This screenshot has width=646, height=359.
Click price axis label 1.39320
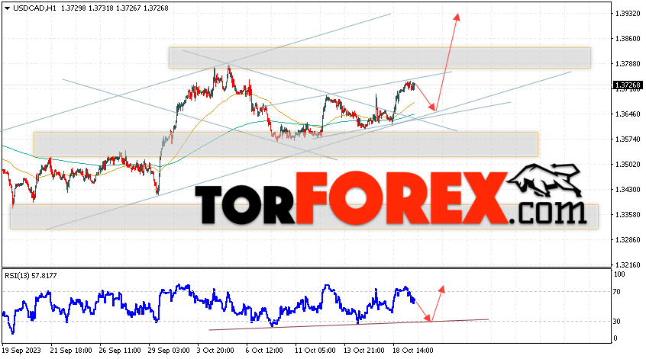pyautogui.click(x=628, y=14)
